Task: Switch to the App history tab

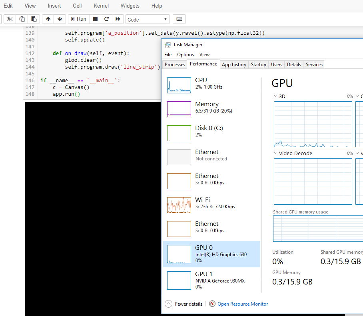Action: (x=234, y=64)
